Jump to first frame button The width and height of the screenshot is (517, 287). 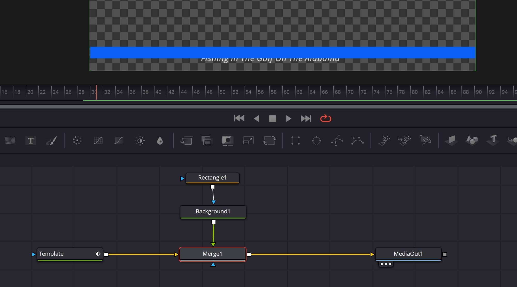(239, 118)
